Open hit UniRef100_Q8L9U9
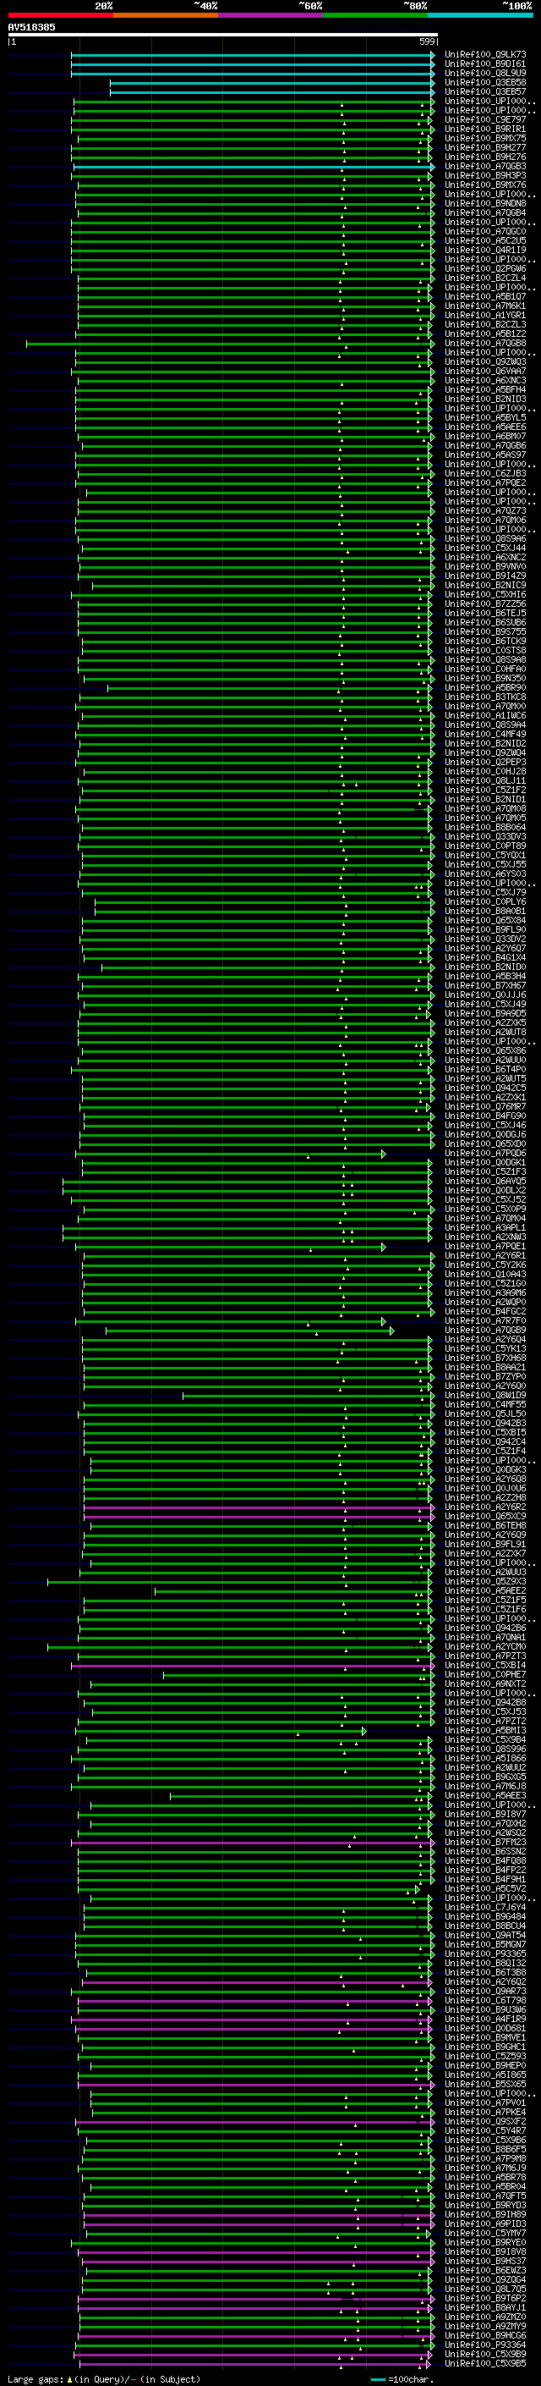 coord(484,73)
